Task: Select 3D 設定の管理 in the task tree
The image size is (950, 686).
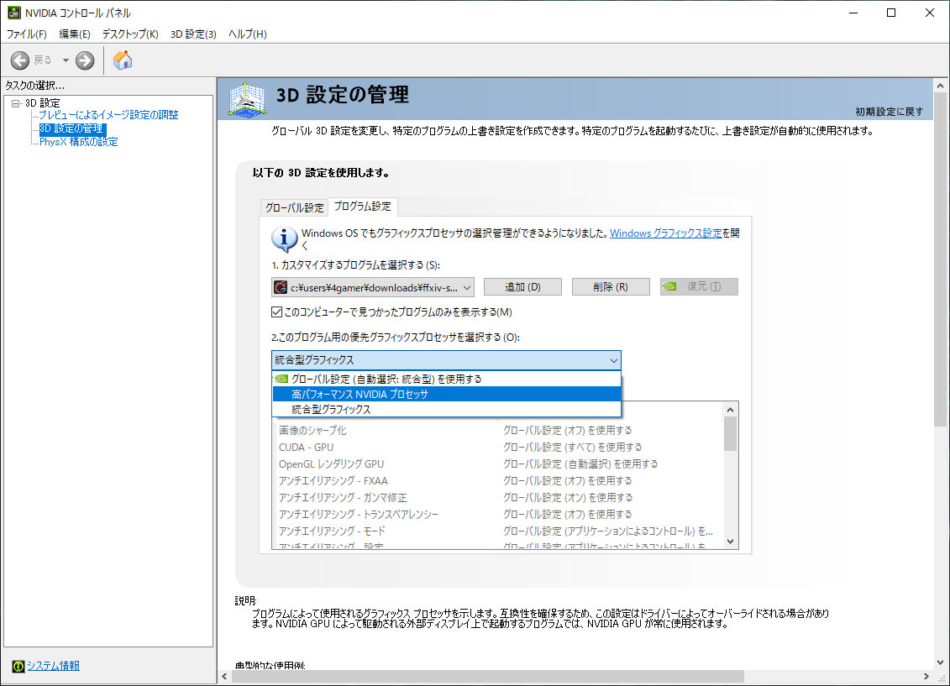Action: [71, 128]
